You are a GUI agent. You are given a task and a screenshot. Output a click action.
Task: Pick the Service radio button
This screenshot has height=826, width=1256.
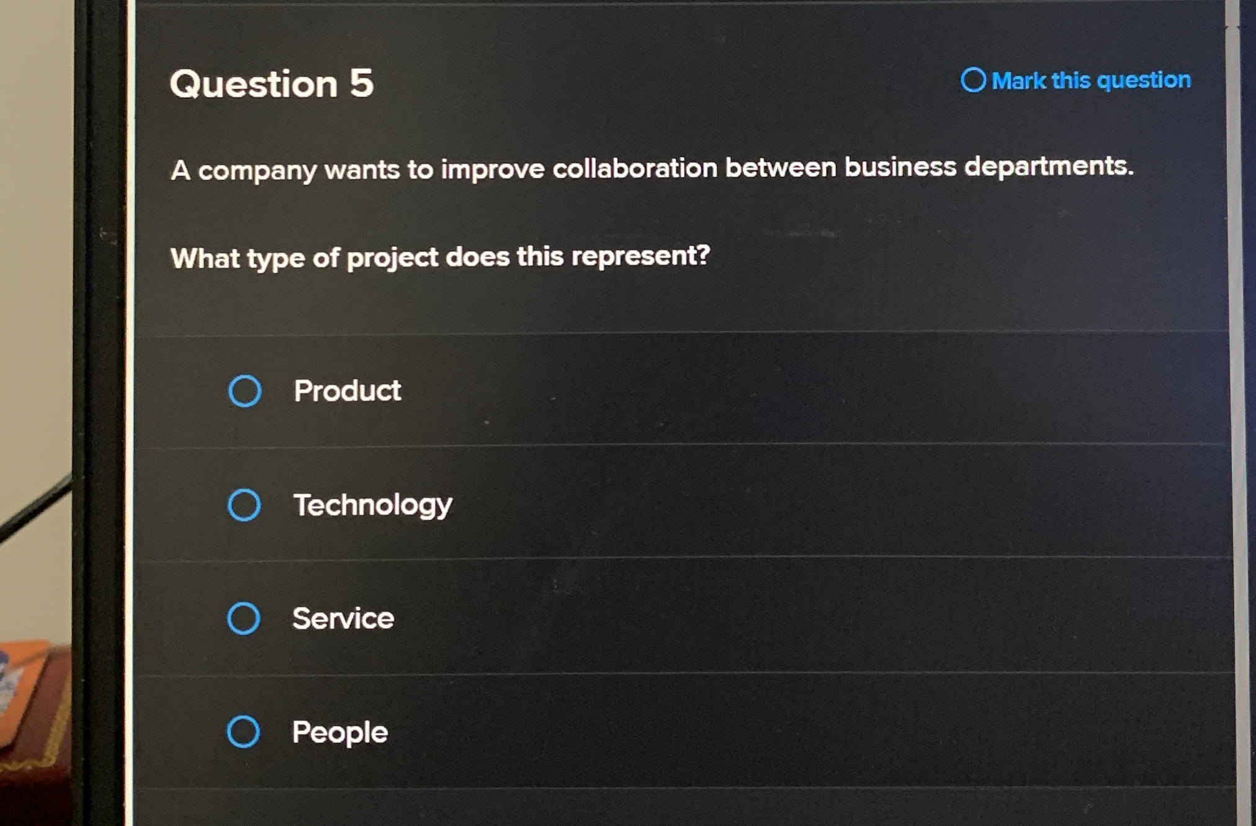243,618
